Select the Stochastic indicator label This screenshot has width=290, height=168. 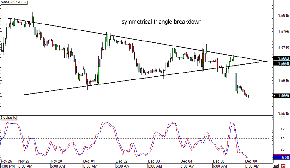[x=8, y=118]
